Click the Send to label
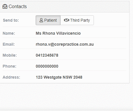The image size is (133, 111). tap(11, 20)
